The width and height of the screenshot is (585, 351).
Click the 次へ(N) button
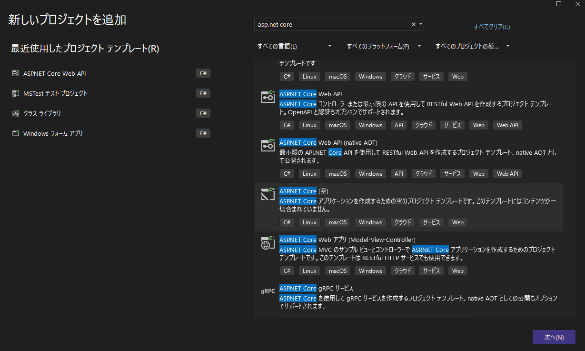tap(554, 337)
